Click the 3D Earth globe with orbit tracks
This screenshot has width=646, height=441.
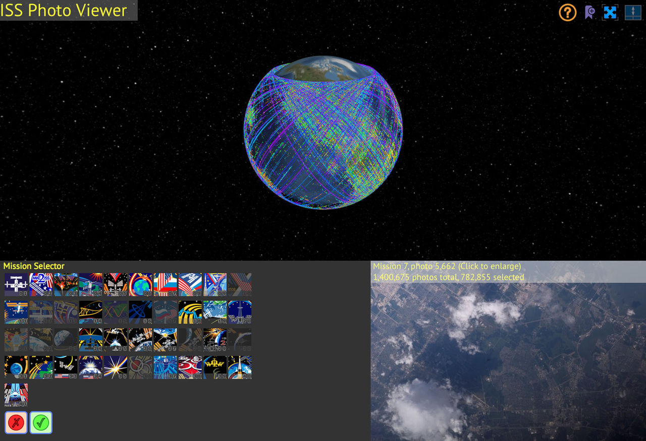[323, 132]
